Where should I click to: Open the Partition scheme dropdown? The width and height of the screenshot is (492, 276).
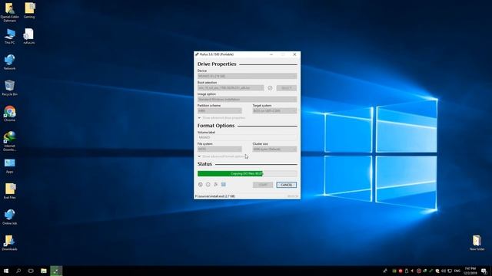point(220,110)
